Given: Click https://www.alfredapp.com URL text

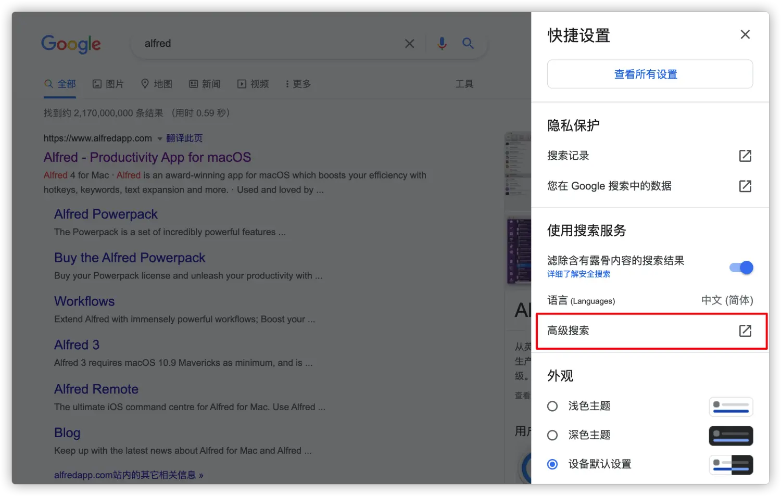Looking at the screenshot, I should [x=98, y=138].
